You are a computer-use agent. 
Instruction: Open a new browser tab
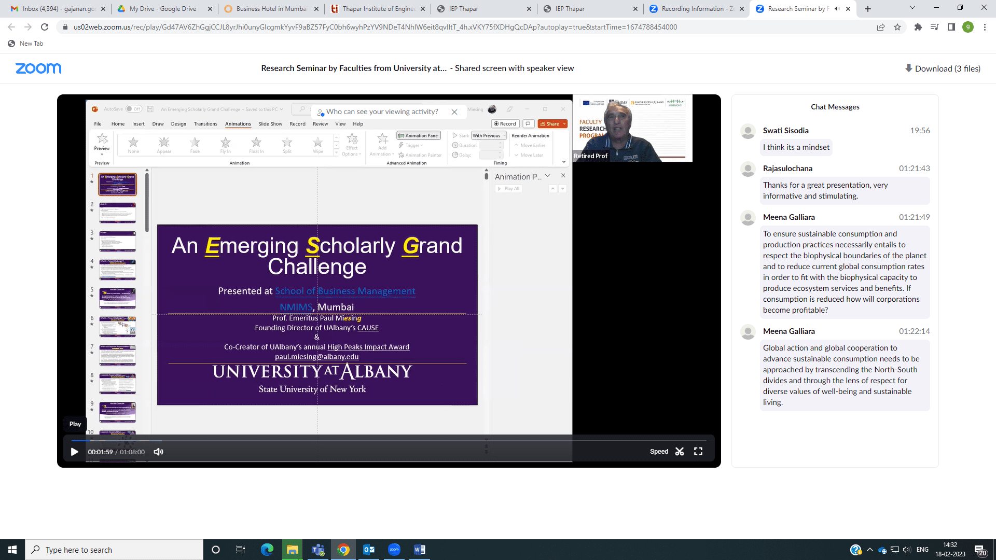868,9
